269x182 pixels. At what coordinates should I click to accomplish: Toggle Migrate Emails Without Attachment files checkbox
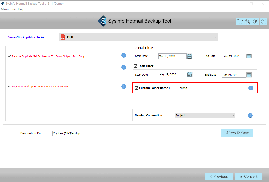[9, 86]
